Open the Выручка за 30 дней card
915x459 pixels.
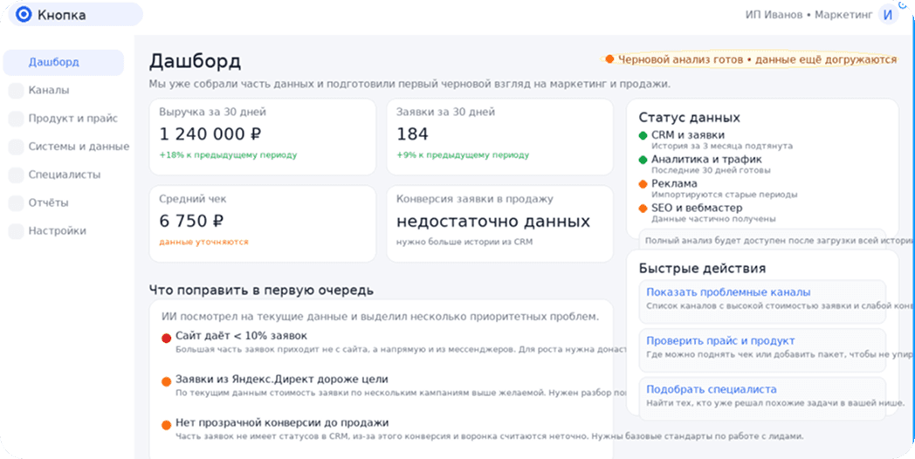263,136
